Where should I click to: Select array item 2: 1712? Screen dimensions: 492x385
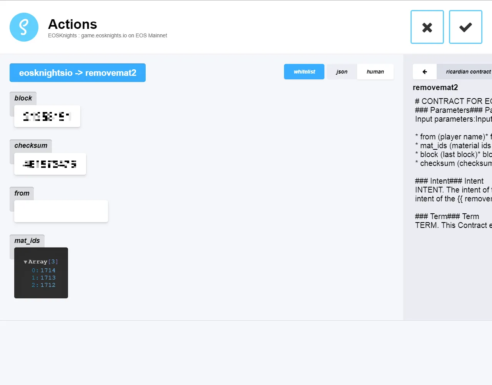click(43, 285)
